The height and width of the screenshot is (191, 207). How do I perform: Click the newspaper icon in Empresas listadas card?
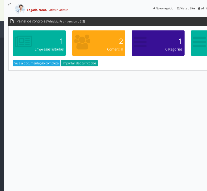[x=23, y=42]
